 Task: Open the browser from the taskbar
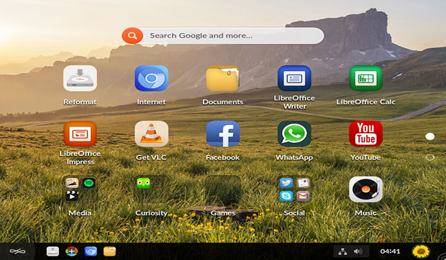[x=91, y=251]
